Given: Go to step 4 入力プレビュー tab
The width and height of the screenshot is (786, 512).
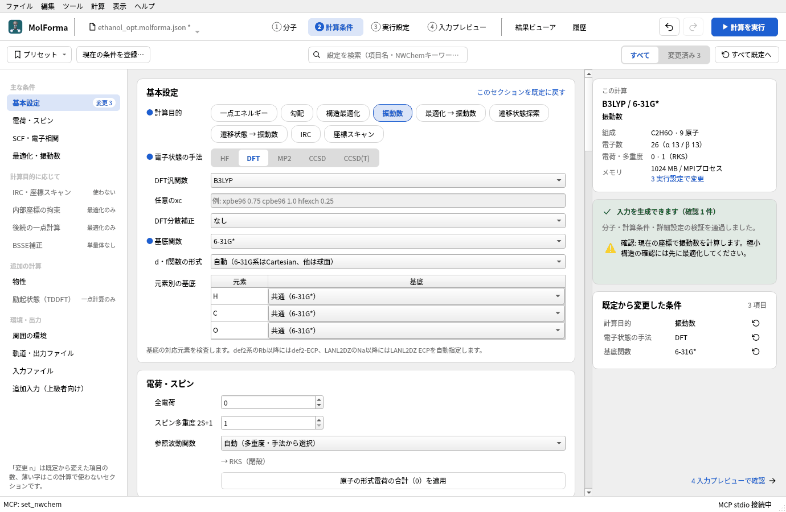Looking at the screenshot, I should [457, 27].
